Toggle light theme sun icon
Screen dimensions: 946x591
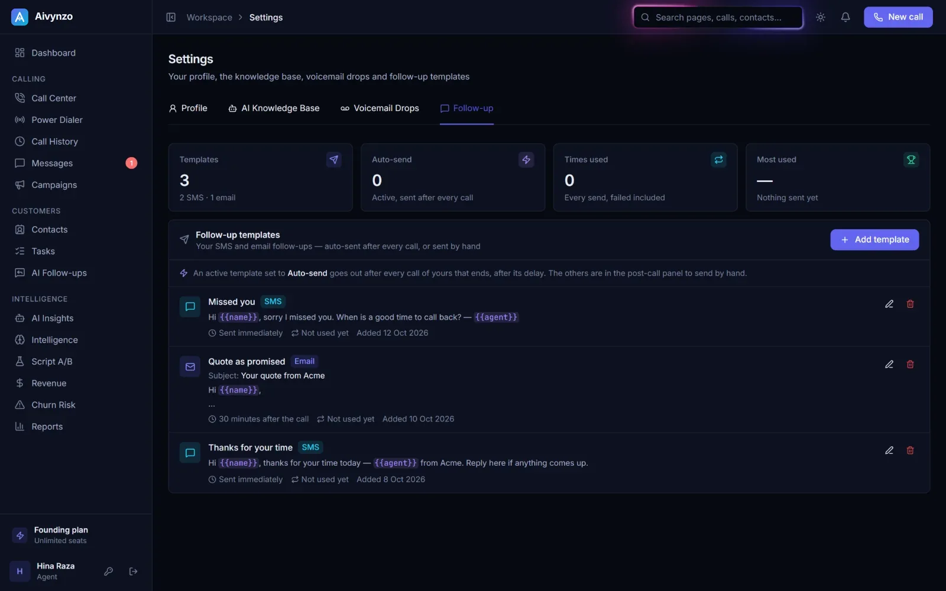821,17
